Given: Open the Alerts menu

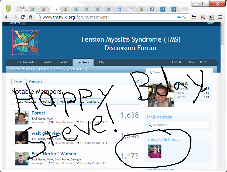Looking at the screenshot, I should tap(203, 62).
